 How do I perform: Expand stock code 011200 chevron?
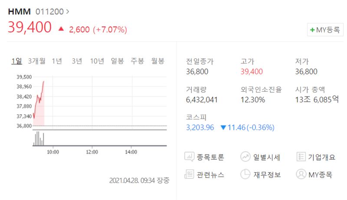tap(68, 11)
